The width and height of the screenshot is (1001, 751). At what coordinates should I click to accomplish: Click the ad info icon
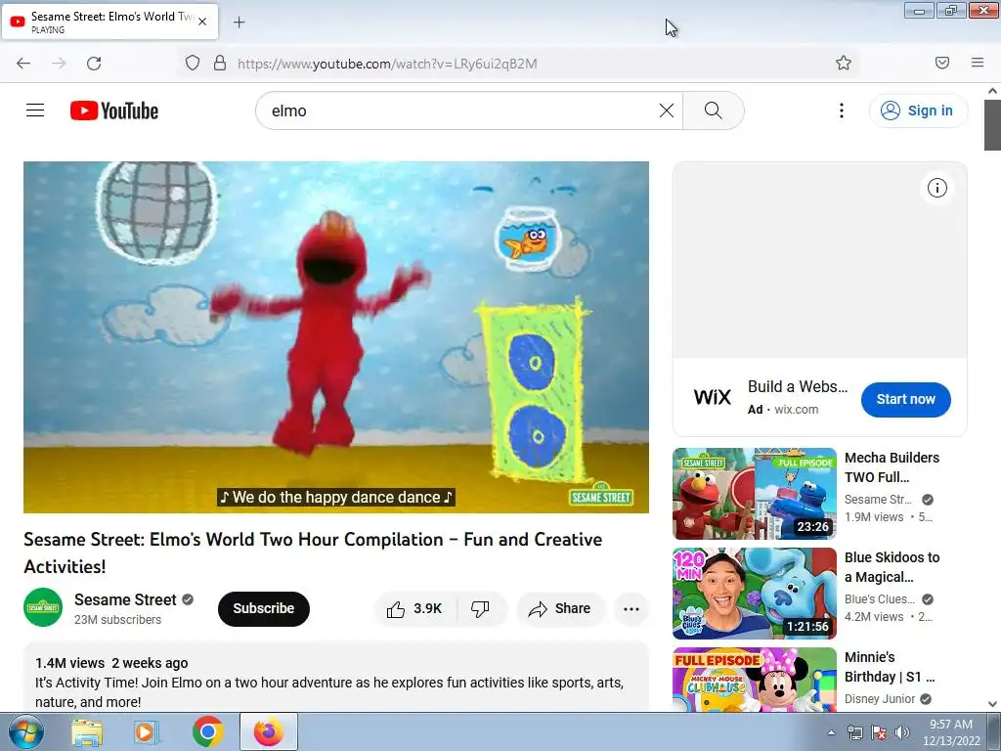tap(937, 188)
